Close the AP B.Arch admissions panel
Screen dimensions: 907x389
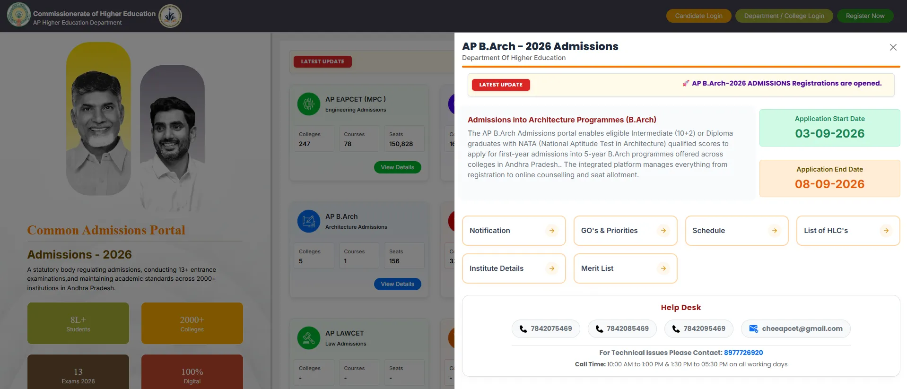(x=893, y=47)
